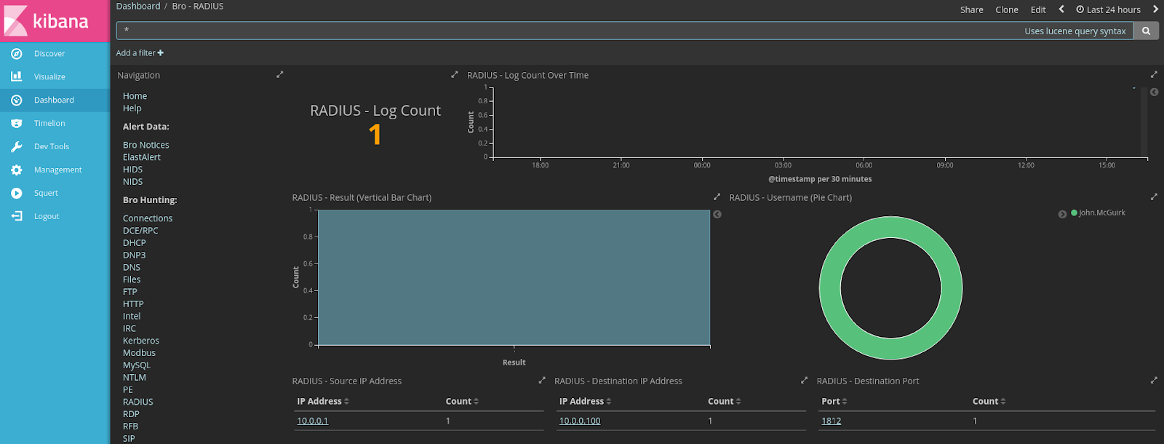Open DHCP link
Viewport: 1164px width, 444px height.
(134, 243)
